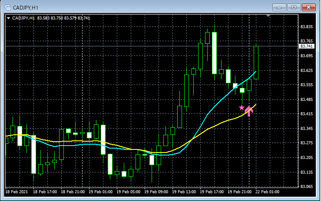
Task: Click the CADJPY,H1 symbol label in chart header
Action: coord(23,18)
